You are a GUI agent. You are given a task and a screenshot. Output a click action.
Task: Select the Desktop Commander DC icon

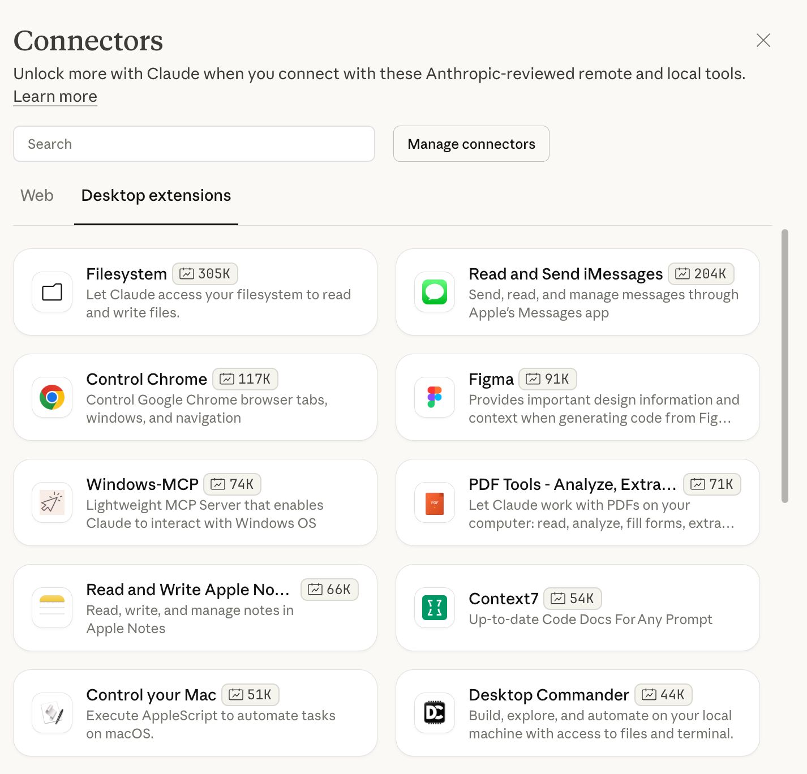(433, 713)
